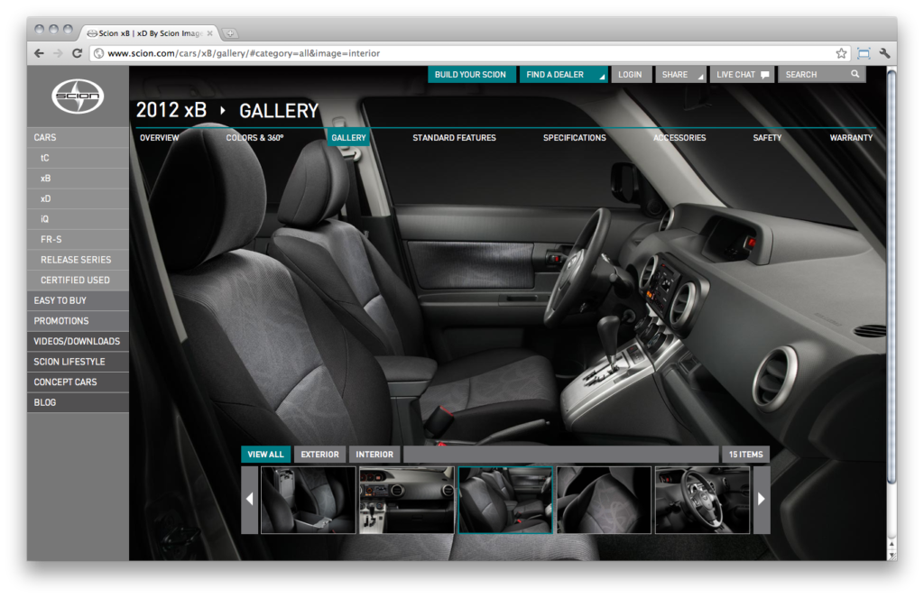The height and width of the screenshot is (598, 924).
Task: Select the steering wheel thumbnail
Action: click(x=702, y=501)
